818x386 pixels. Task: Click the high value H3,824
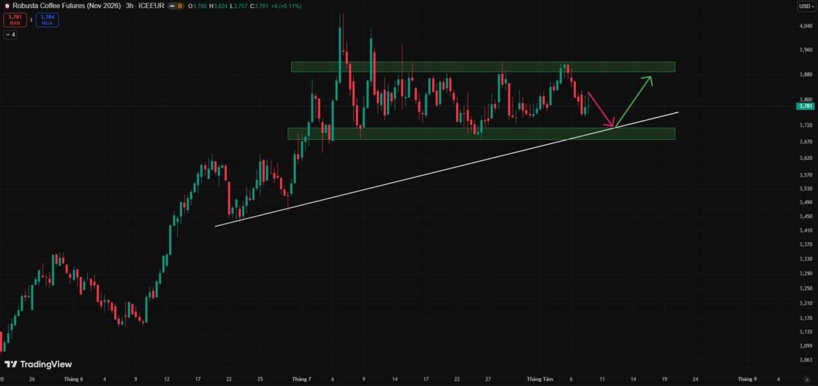219,6
